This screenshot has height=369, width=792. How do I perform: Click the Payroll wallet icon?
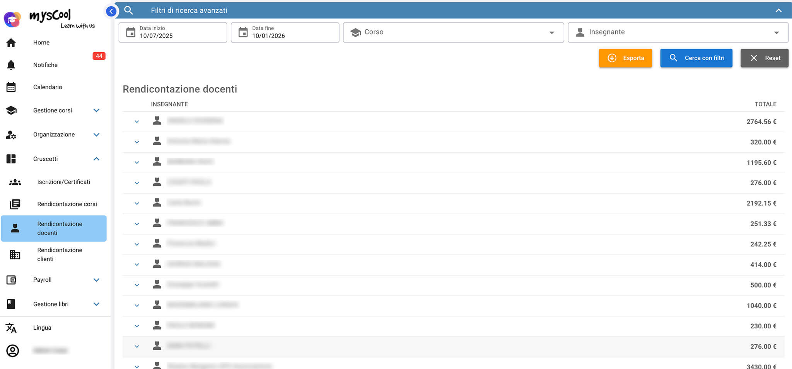[x=11, y=280]
